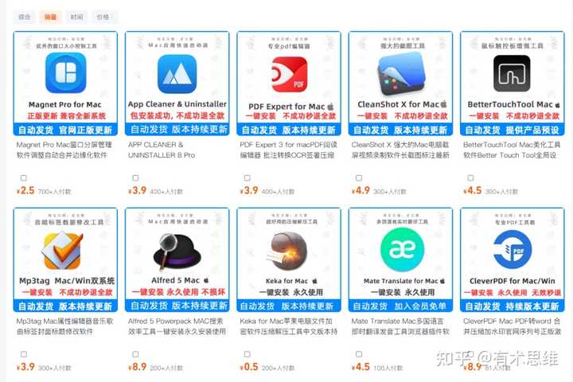Toggle the checkbox under Alfred 5 Powerpack
Image resolution: width=573 pixels, height=382 pixels.
click(x=135, y=354)
